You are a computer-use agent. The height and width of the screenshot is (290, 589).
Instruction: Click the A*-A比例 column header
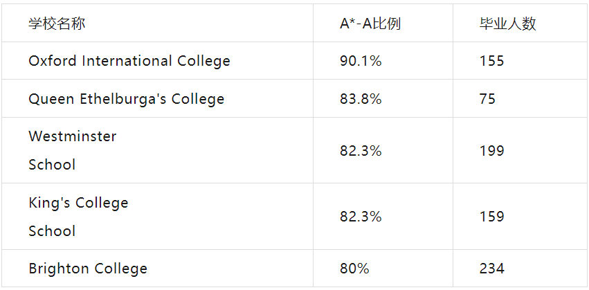[x=370, y=24]
